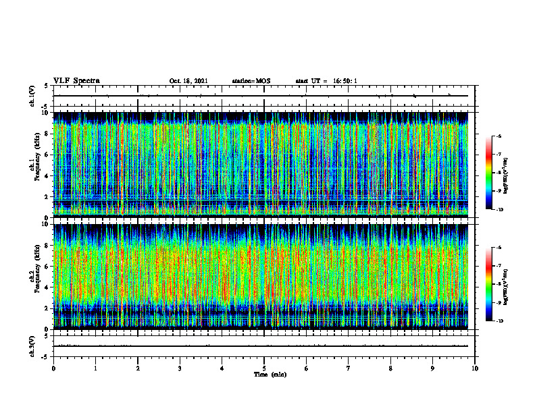
Task: Click the "-10" label on ch.1 colorbar
Action: 500,210
